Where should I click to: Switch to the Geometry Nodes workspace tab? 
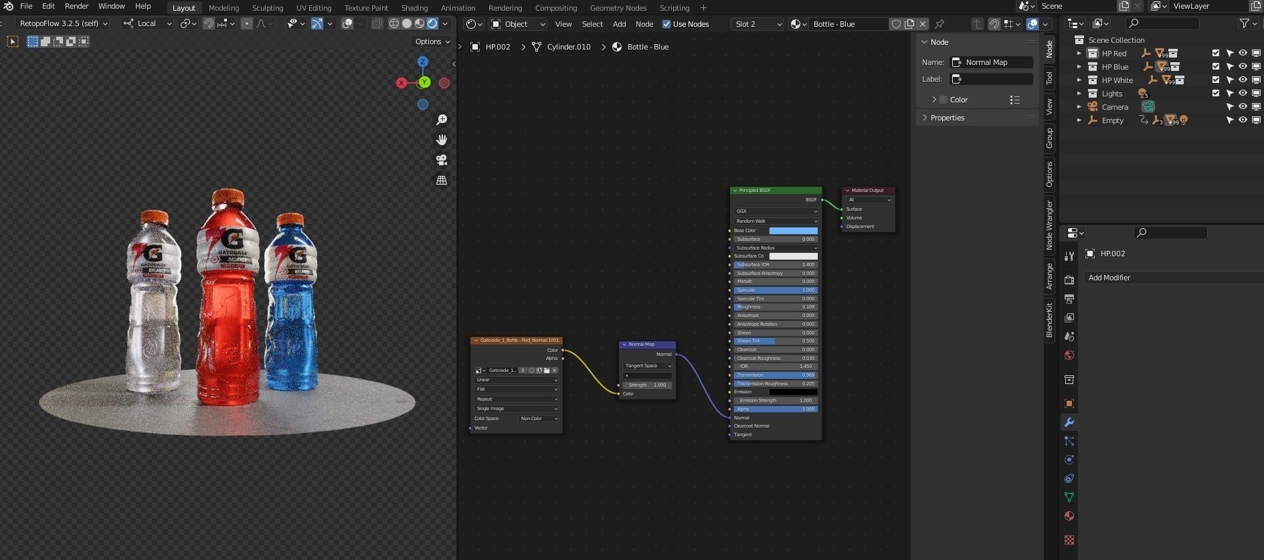tap(618, 8)
